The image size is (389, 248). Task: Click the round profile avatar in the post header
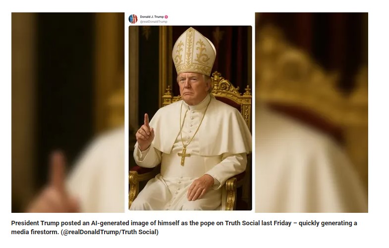click(133, 19)
